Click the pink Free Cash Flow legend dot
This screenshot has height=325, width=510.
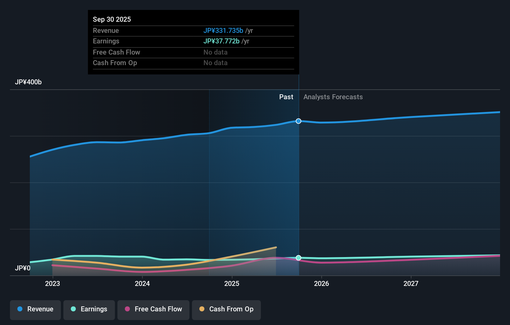[x=127, y=309]
